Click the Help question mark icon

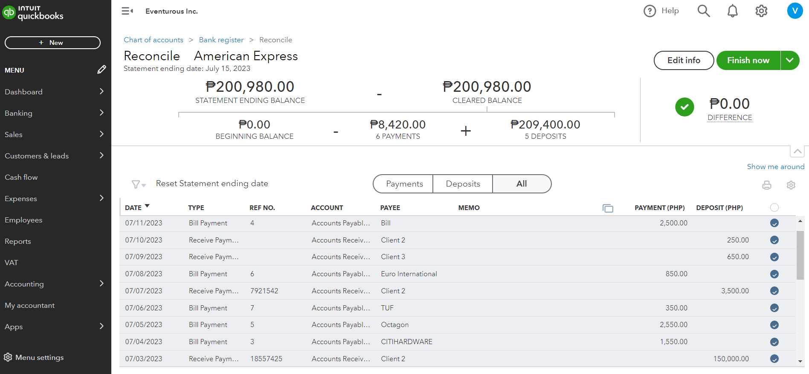tap(650, 11)
